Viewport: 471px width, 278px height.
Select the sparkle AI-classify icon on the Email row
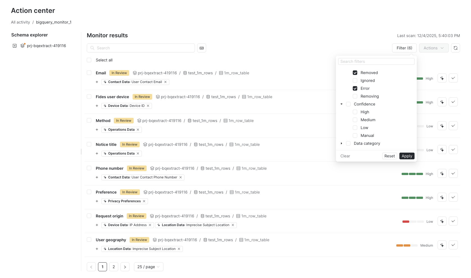tap(442, 78)
